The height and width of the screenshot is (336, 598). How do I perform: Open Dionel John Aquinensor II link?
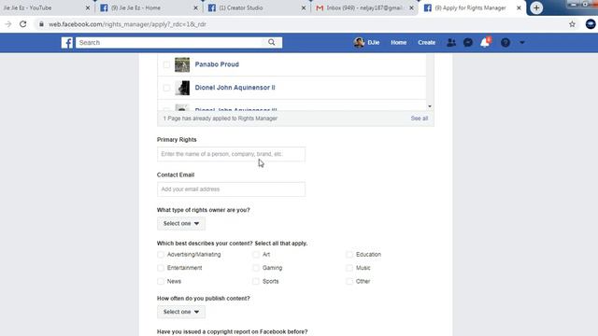[x=235, y=88]
